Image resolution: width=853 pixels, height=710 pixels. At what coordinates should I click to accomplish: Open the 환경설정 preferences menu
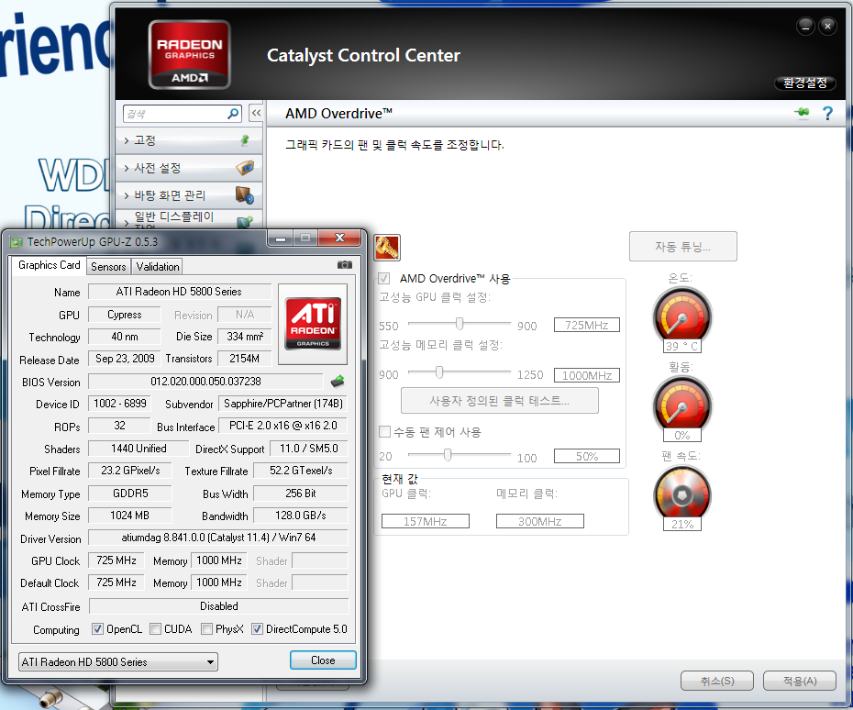(x=805, y=83)
